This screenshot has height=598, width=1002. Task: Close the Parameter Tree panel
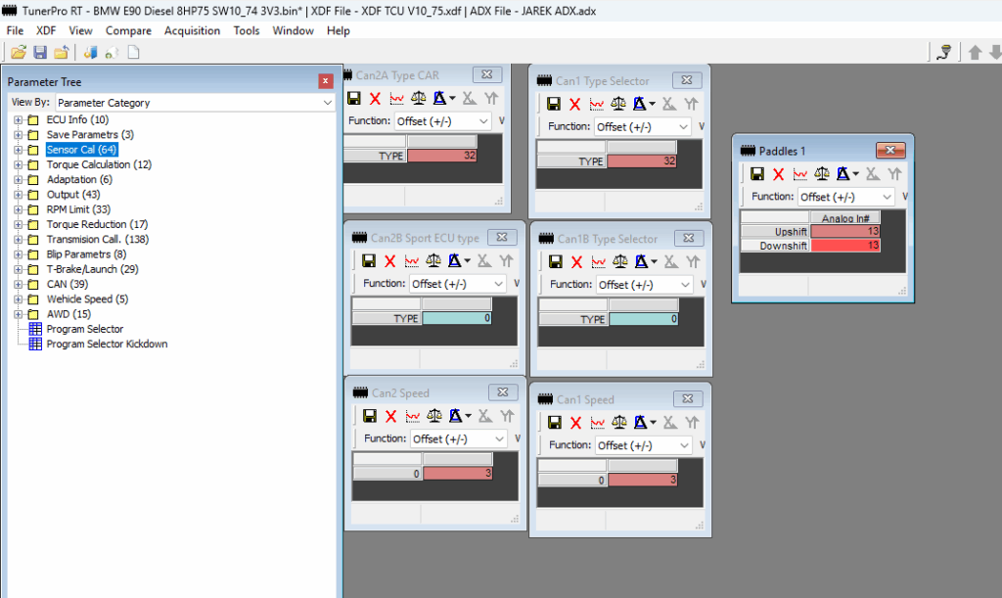pos(326,81)
